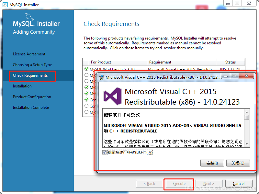Click the license text scrollbar up arrow
Screen dimensions: 259x194
(x=247, y=112)
